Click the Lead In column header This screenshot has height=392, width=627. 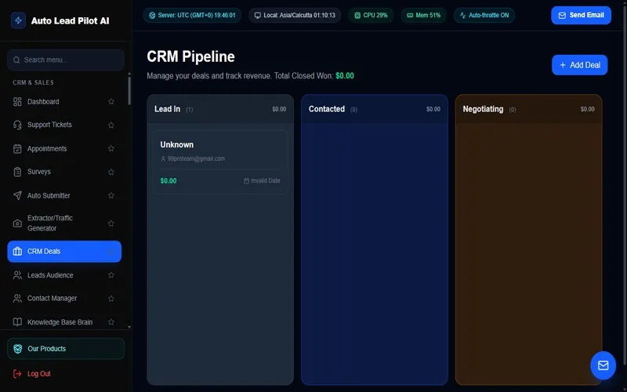click(x=220, y=109)
